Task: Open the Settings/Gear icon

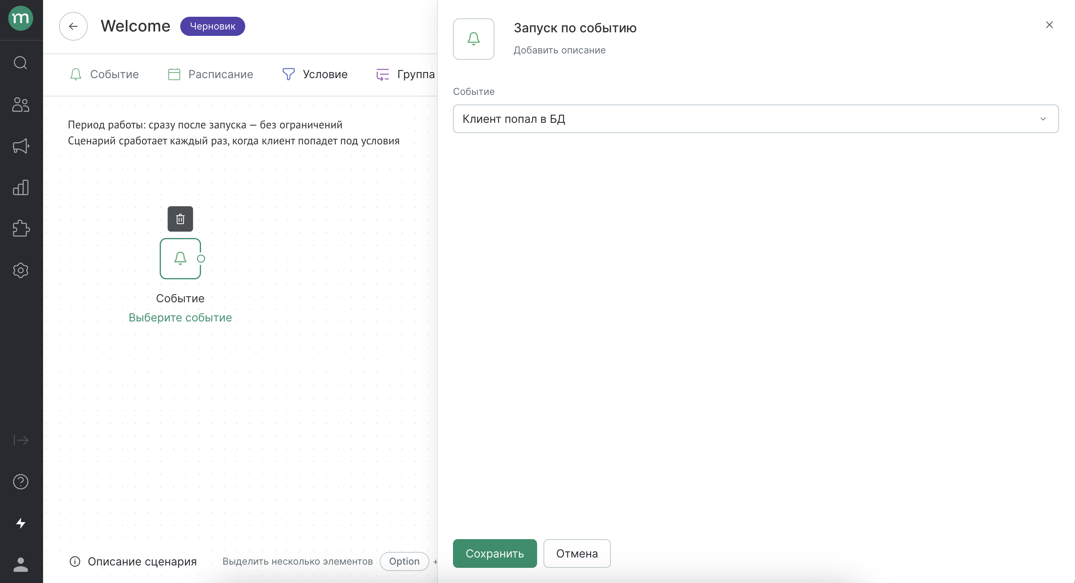Action: pos(20,270)
